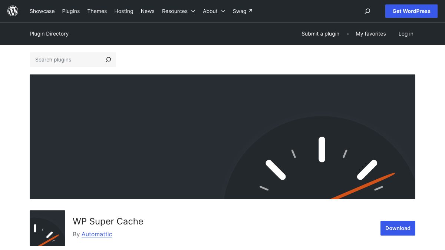Click the WP Super Cache banner image

coord(222,137)
